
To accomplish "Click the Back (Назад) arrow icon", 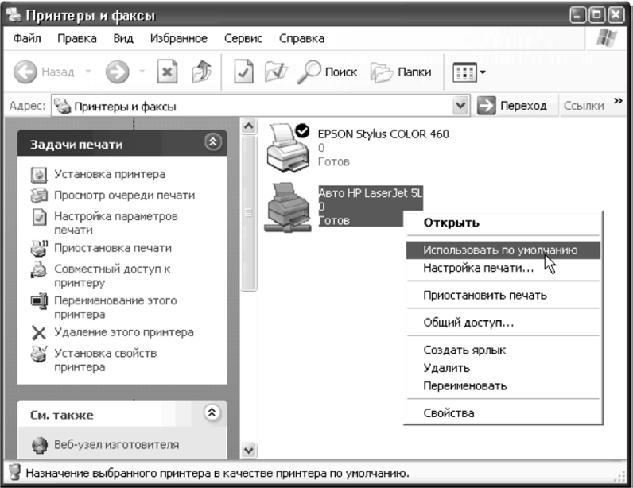I will pyautogui.click(x=25, y=72).
